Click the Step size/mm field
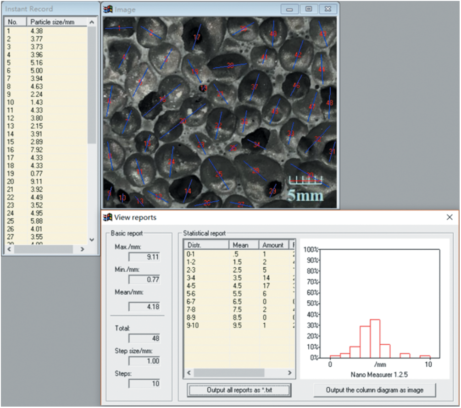 [144, 361]
